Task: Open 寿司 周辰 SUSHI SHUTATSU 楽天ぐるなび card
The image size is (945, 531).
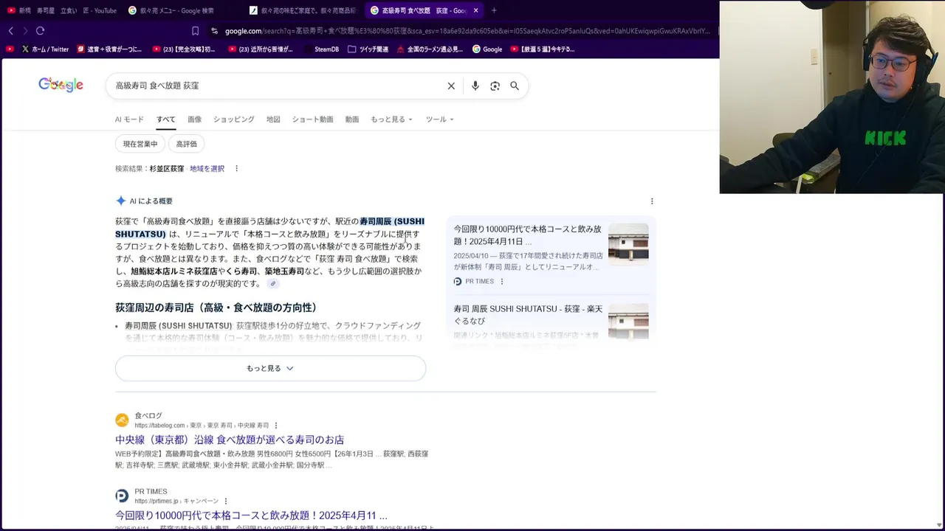Action: click(x=527, y=315)
